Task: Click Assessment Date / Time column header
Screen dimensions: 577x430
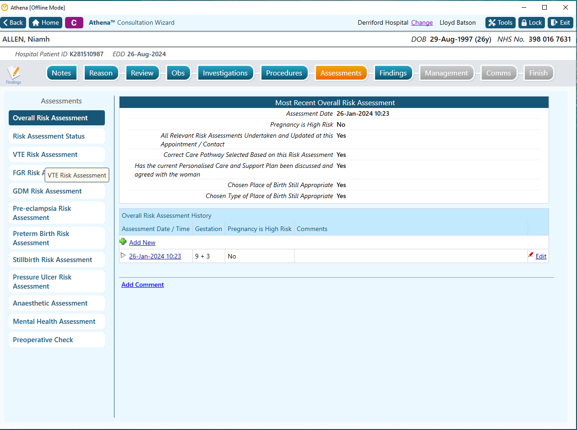Action: tap(156, 229)
